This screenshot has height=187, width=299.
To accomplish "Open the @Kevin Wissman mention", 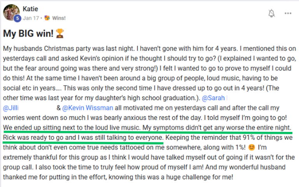I will (x=87, y=108).
